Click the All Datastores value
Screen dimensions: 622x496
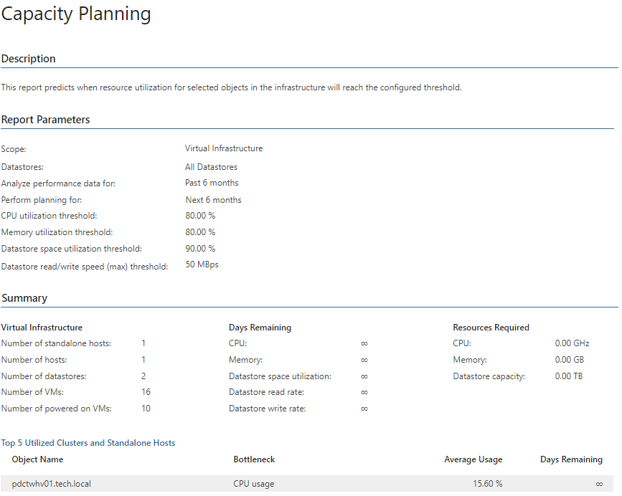click(211, 167)
